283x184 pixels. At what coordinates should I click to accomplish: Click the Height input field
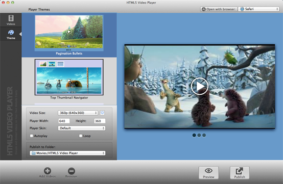pos(100,121)
